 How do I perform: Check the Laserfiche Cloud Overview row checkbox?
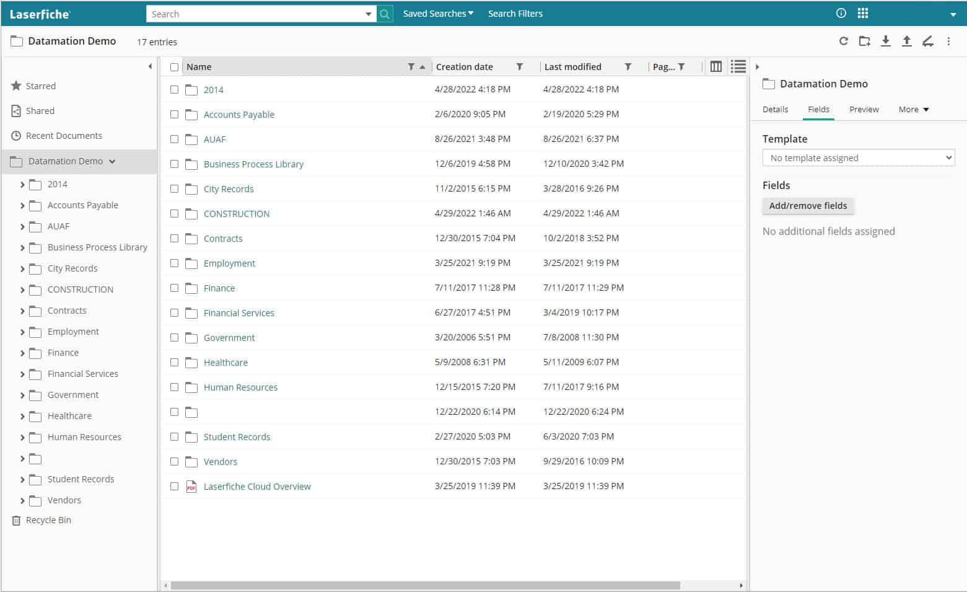click(174, 487)
